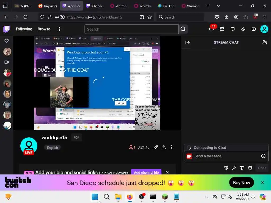Switch to the Full End browser tab

pyautogui.click(x=166, y=6)
